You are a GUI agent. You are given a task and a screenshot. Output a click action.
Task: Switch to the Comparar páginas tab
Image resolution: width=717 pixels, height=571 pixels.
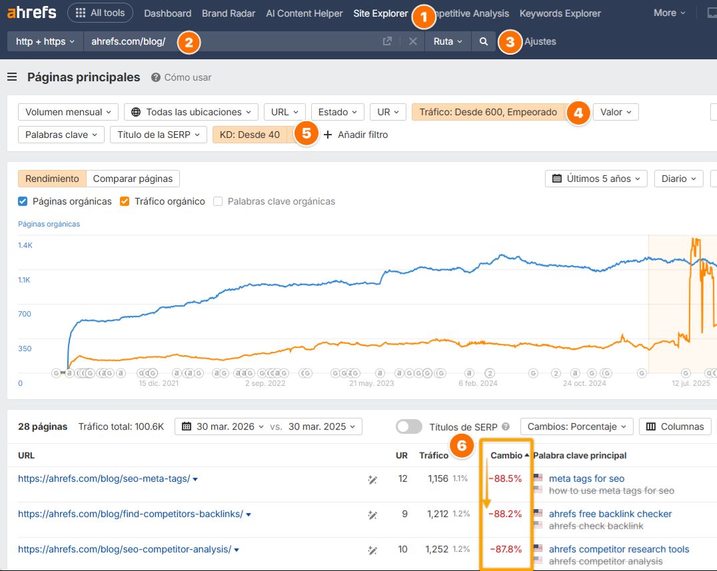[133, 179]
